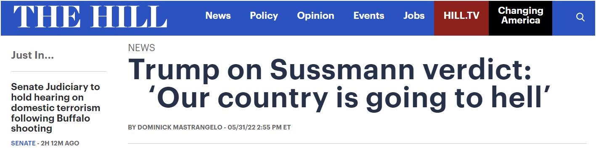
Task: Open the Jobs navigation link
Action: [414, 16]
